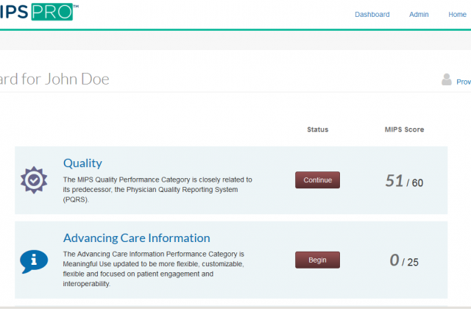The image size is (471, 309).
Task: Open the Quality category heading link
Action: tap(82, 163)
